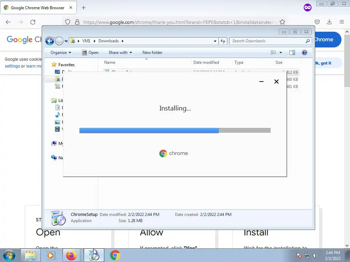350x262 pixels.
Task: Change view with the views icon
Action: pyautogui.click(x=273, y=53)
